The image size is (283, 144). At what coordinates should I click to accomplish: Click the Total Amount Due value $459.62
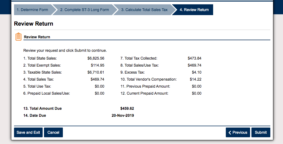click(127, 108)
